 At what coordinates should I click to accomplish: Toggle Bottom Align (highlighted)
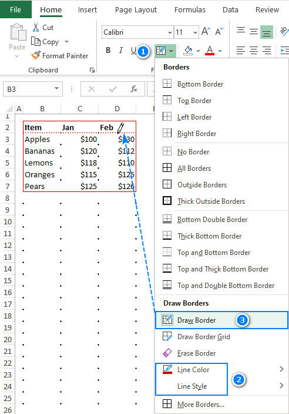(266, 32)
